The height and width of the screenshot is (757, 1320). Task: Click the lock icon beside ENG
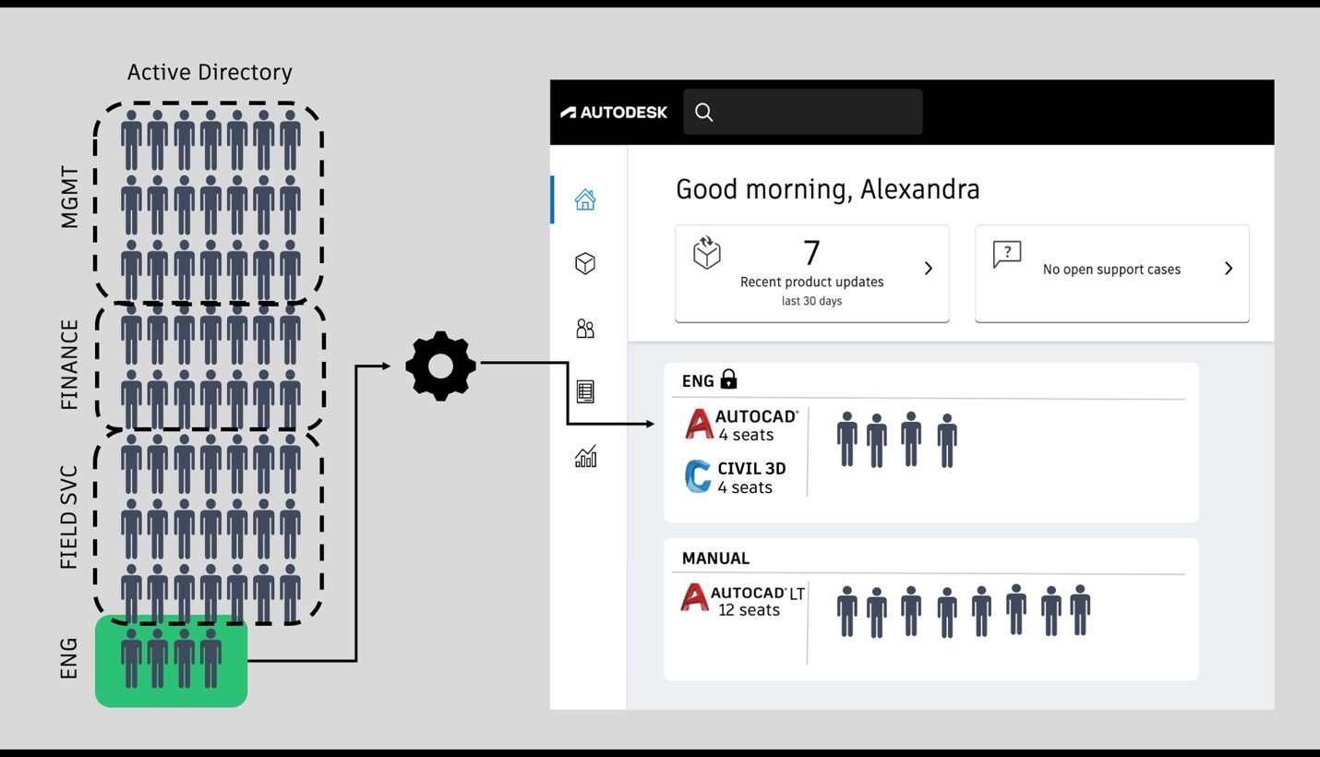pyautogui.click(x=728, y=379)
